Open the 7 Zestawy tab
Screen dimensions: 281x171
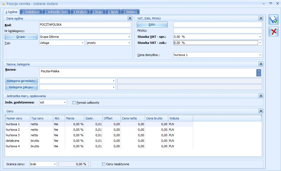130,12
